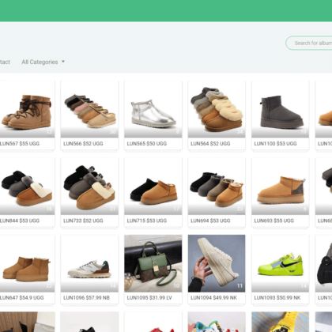
Task: Open the LUN694 $53 UGG four-shoe thumbnail
Action: [217, 187]
